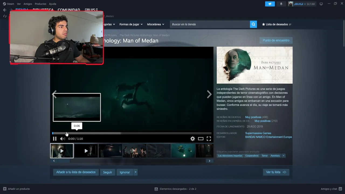Focus the Buscar en la tienda field
Screen dimensions: 345x194
(x=210, y=24)
